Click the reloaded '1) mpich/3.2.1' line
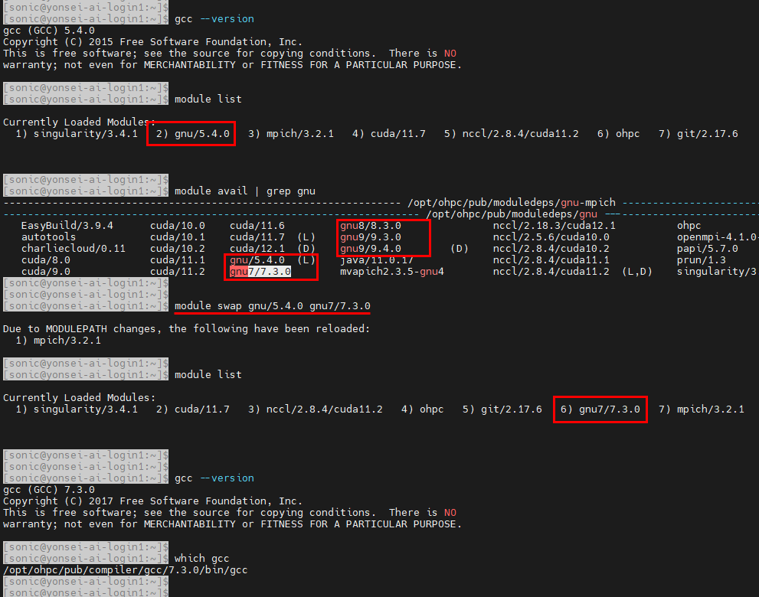 pyautogui.click(x=58, y=340)
